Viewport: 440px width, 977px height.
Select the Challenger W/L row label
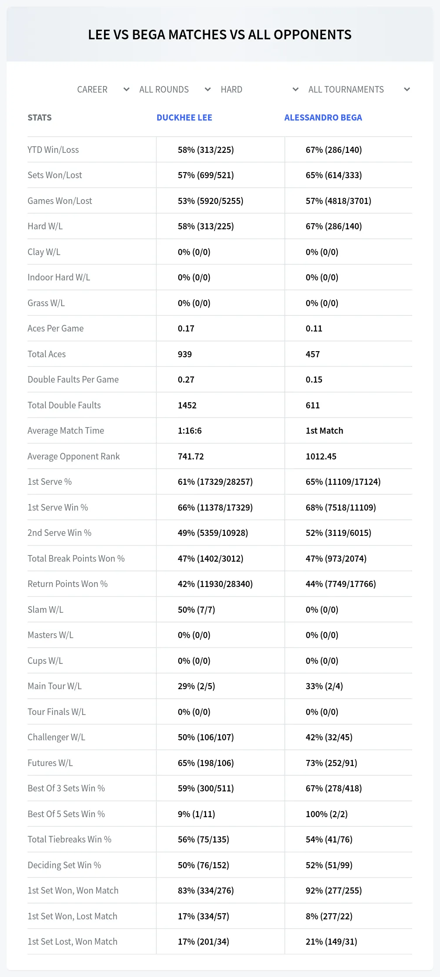pyautogui.click(x=56, y=737)
